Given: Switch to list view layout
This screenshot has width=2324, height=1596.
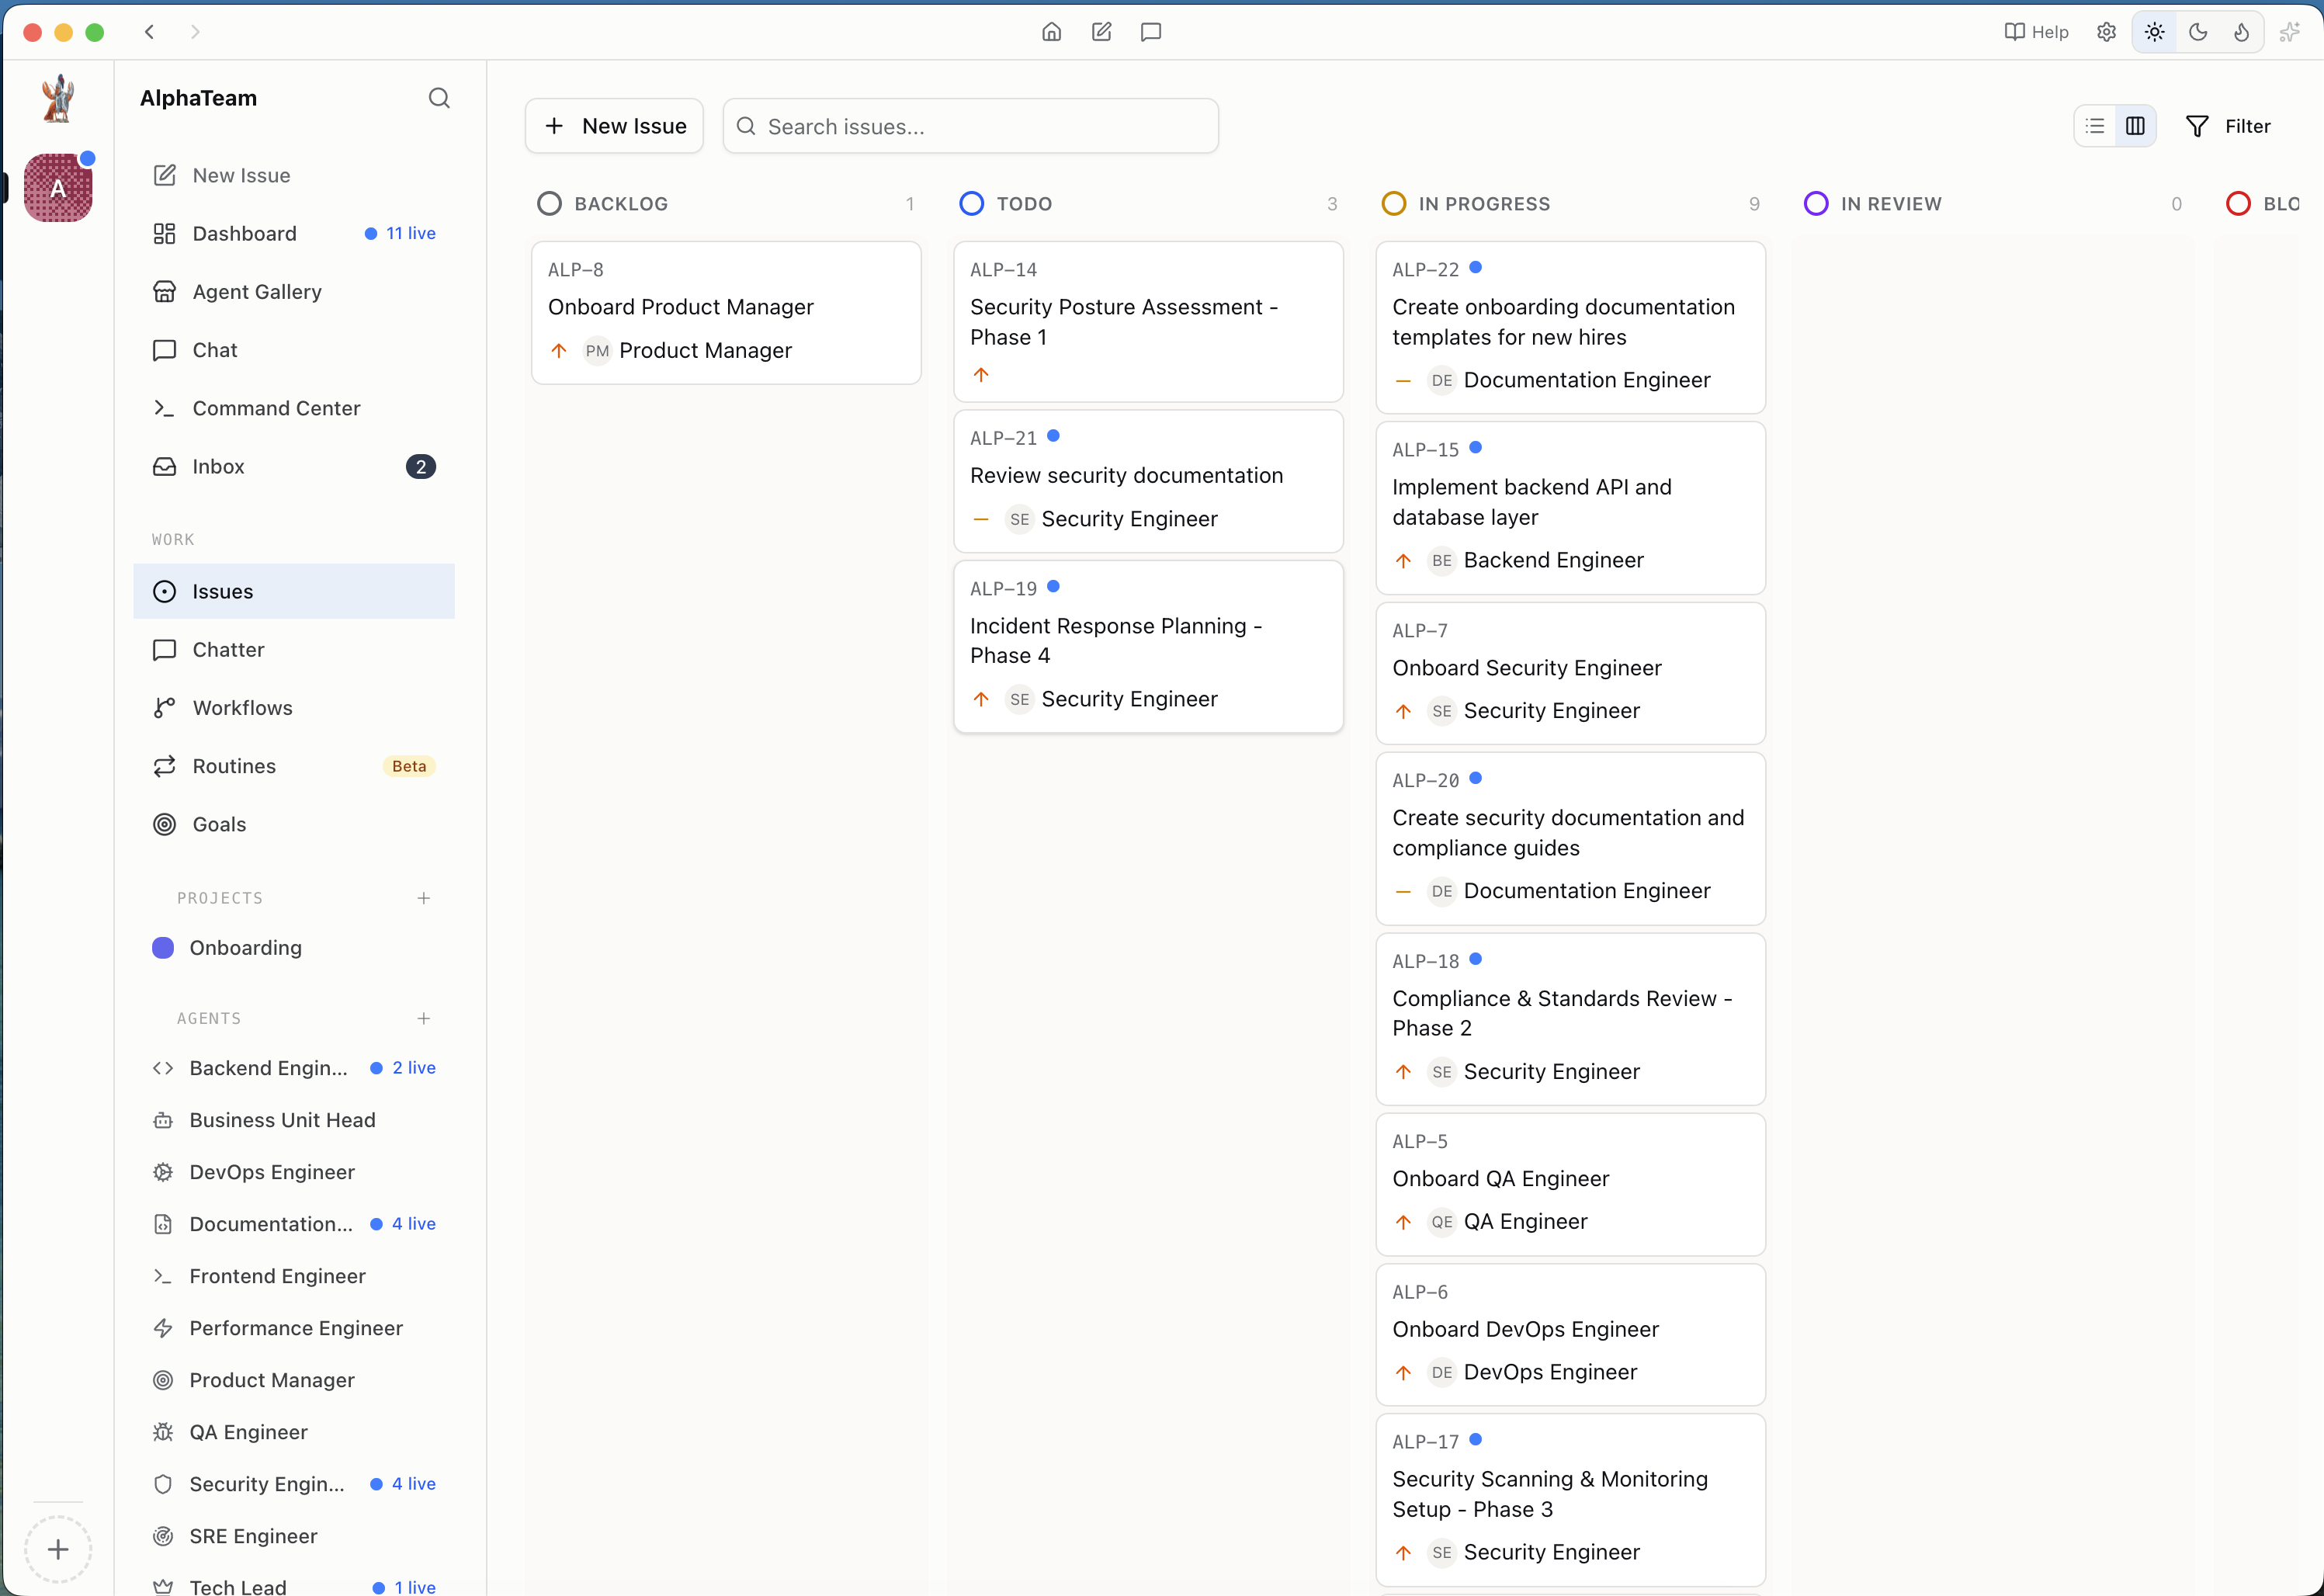Looking at the screenshot, I should click(x=2094, y=125).
